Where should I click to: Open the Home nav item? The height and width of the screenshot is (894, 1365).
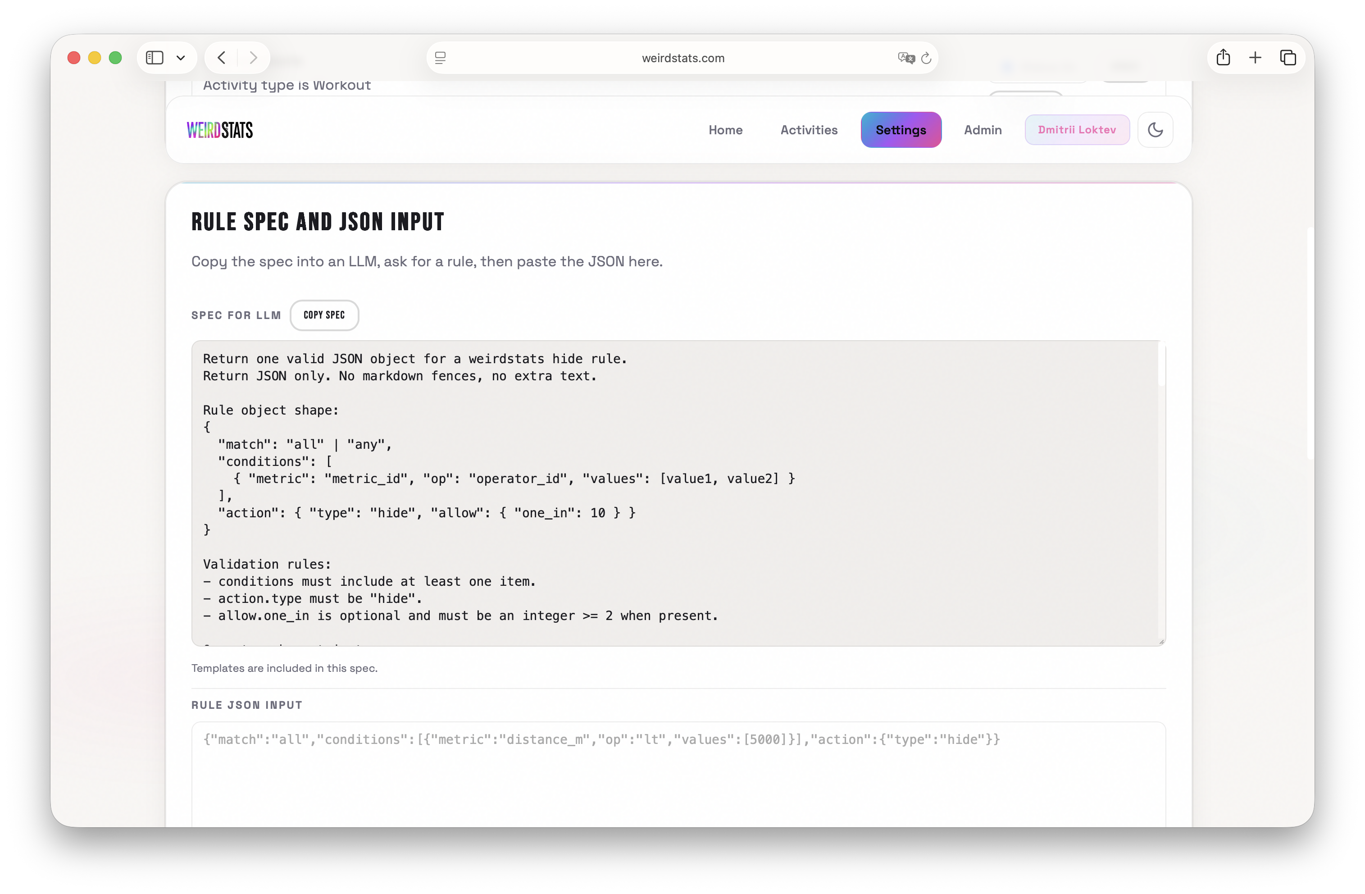(x=725, y=130)
